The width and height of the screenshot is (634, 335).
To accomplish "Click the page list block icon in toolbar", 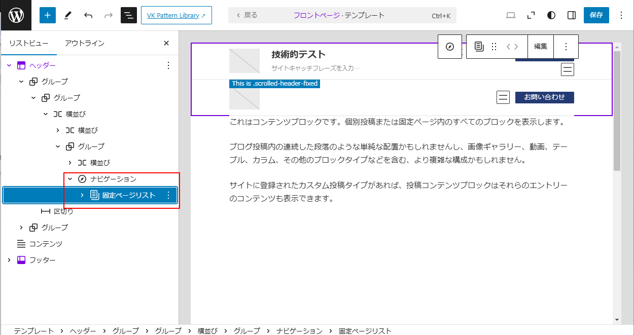I will tap(479, 47).
